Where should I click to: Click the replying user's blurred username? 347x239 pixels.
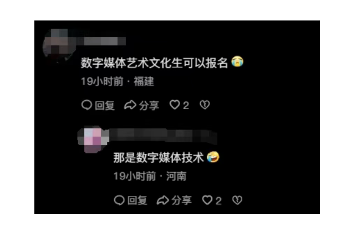162,136
